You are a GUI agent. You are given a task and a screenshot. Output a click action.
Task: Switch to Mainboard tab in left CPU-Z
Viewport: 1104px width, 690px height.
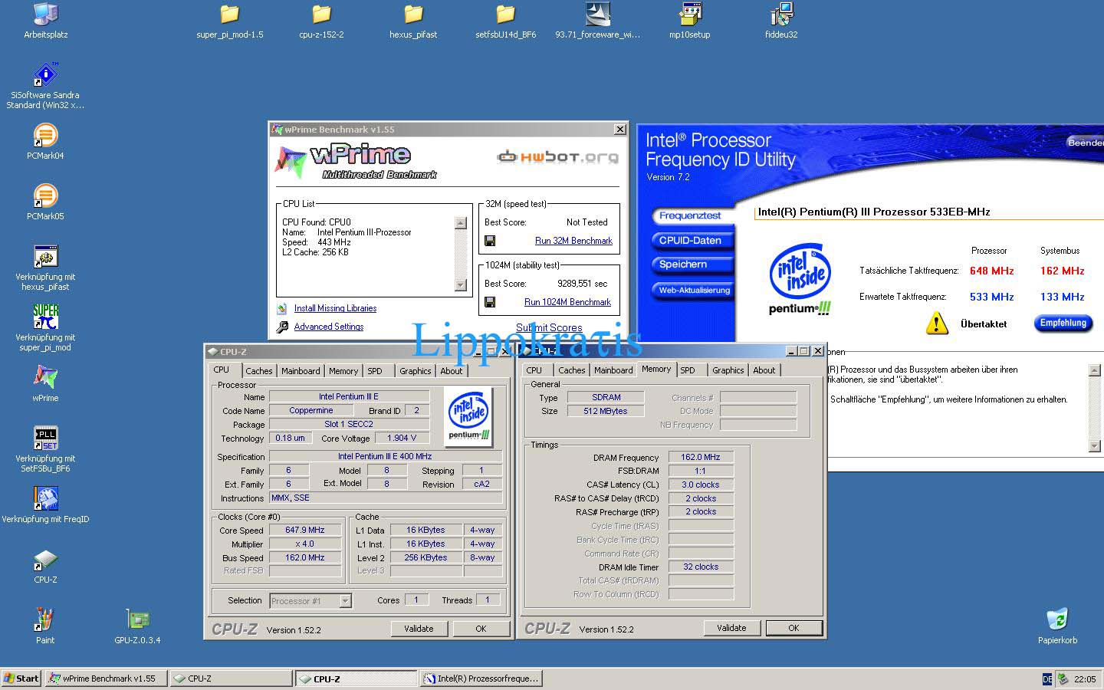[301, 371]
